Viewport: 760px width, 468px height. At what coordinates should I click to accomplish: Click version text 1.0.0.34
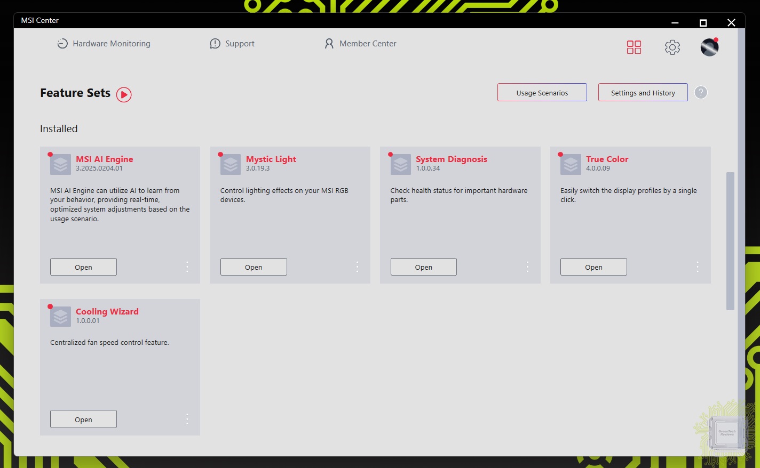(428, 168)
